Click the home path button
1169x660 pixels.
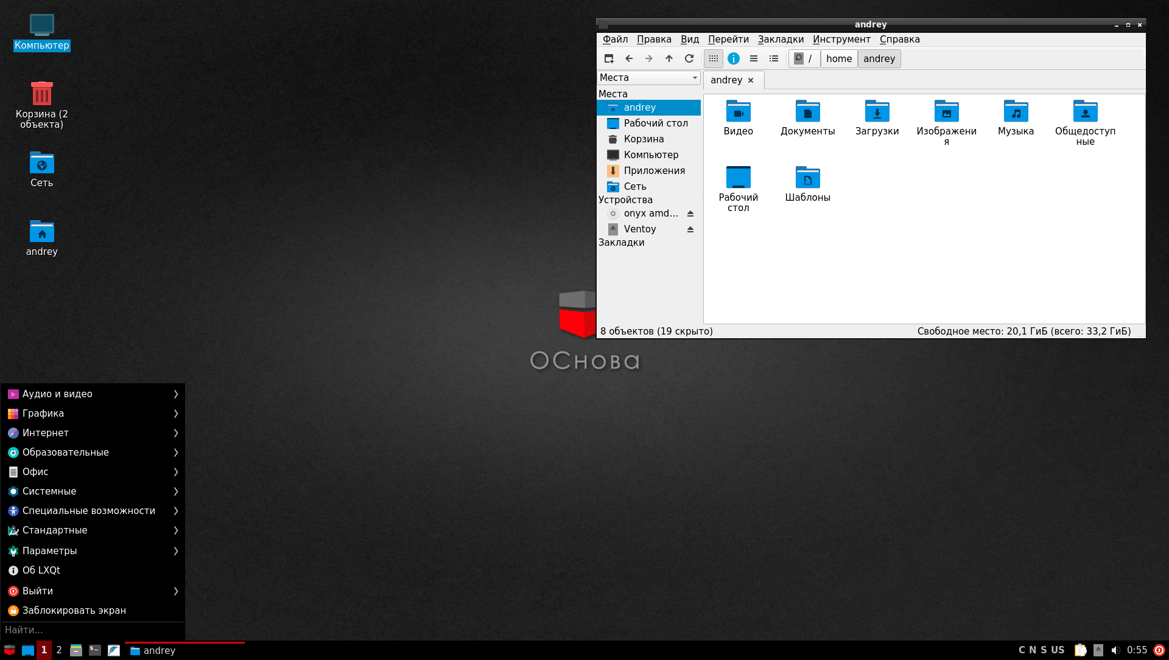pyautogui.click(x=838, y=58)
